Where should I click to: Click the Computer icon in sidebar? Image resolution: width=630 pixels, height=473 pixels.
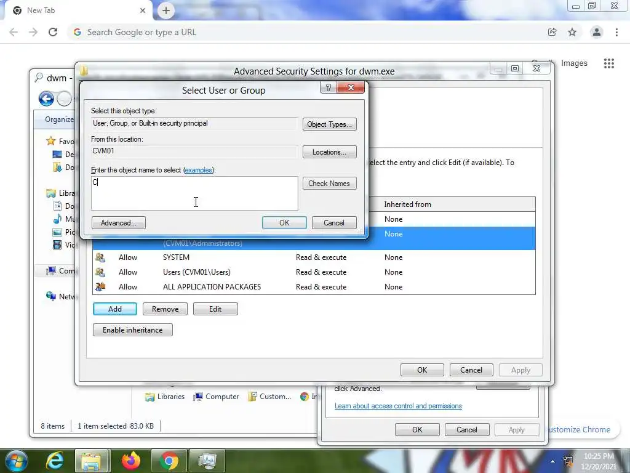[51, 271]
